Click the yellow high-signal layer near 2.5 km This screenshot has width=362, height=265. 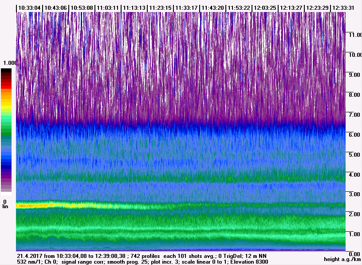tap(60, 205)
